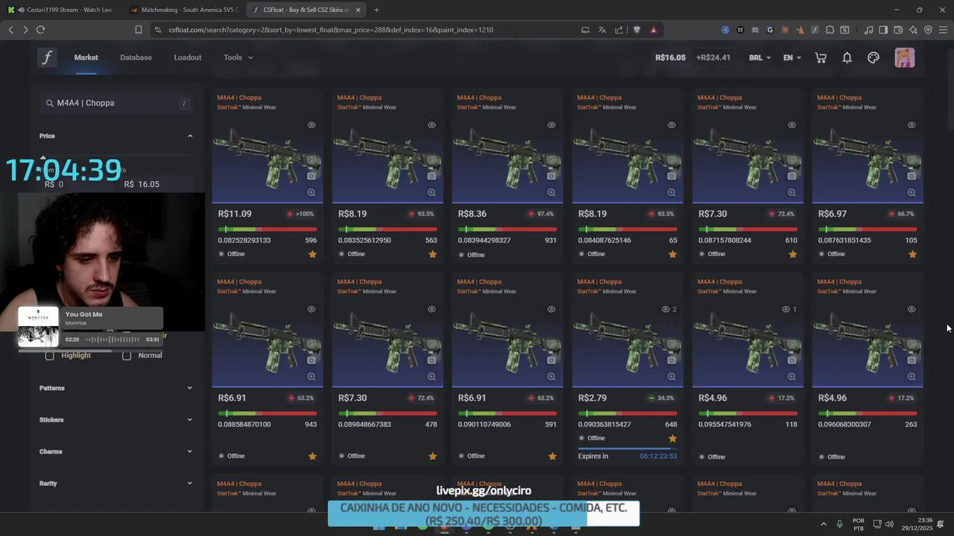Click the >100% price badge
Screen dimensions: 954x536
pos(300,214)
